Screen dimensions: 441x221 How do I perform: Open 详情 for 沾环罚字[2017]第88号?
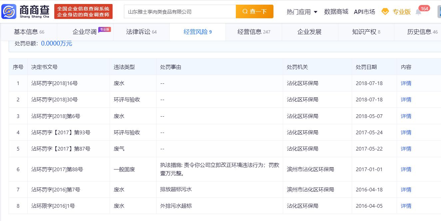tap(406, 169)
